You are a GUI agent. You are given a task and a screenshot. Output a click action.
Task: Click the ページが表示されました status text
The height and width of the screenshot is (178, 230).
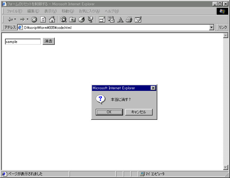tap(25, 174)
